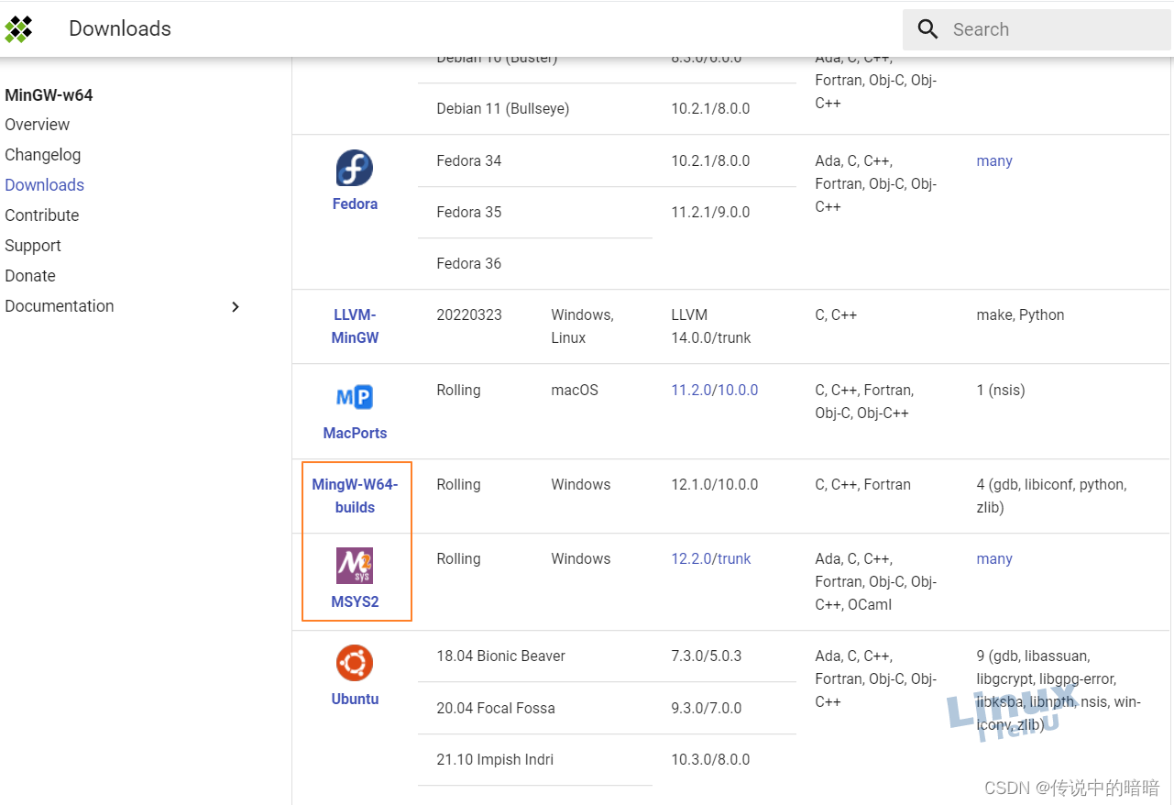The height and width of the screenshot is (805, 1174).
Task: Select the 'Windows, Linux' host cell
Action: click(582, 326)
